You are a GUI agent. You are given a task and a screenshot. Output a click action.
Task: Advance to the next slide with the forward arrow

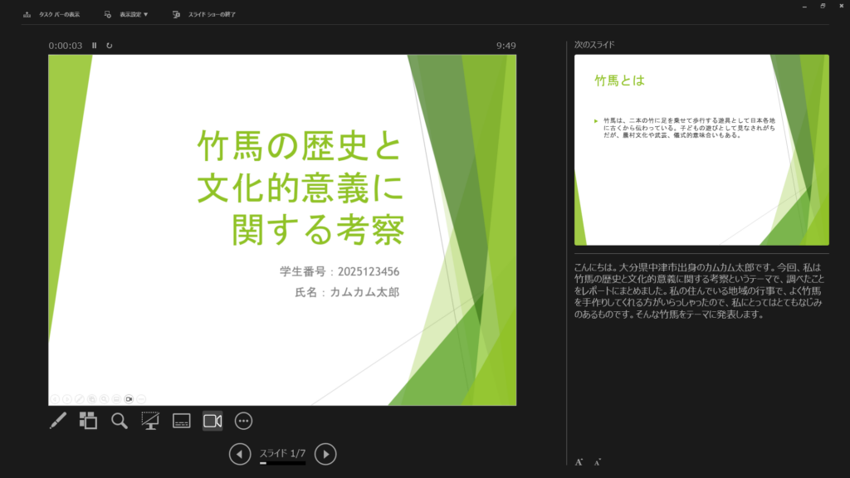pyautogui.click(x=325, y=454)
